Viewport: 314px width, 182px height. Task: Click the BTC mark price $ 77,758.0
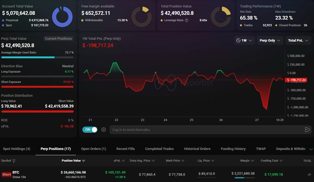click(x=177, y=175)
